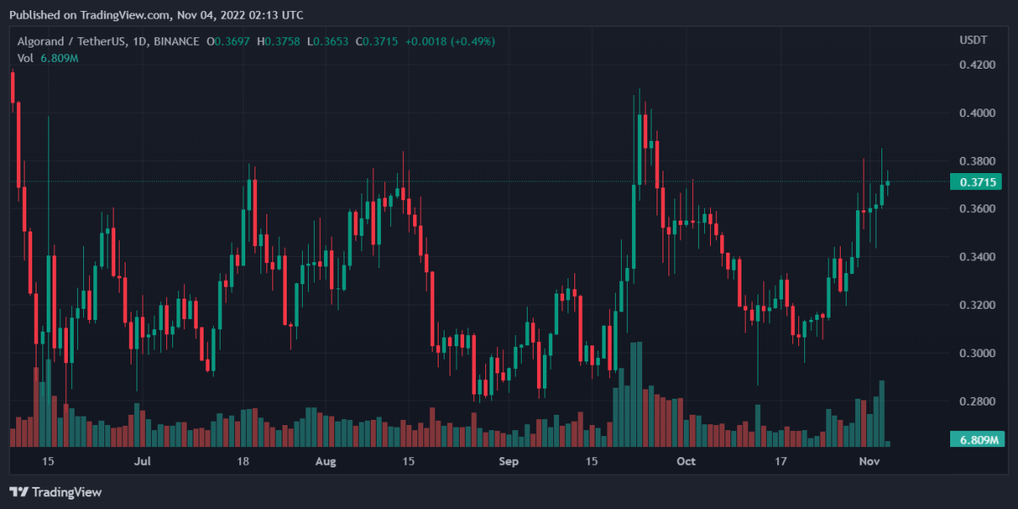Click the Vol 6.809M indicator label

(x=48, y=58)
